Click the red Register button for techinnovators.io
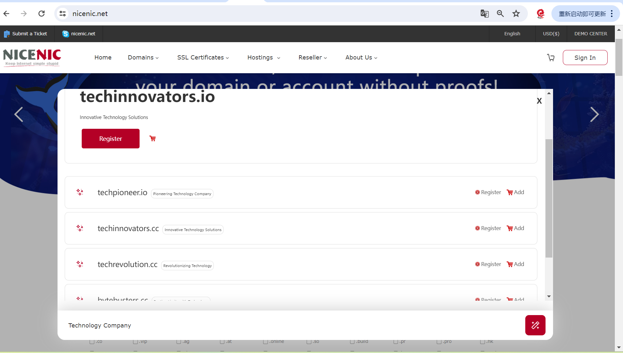 pos(110,139)
